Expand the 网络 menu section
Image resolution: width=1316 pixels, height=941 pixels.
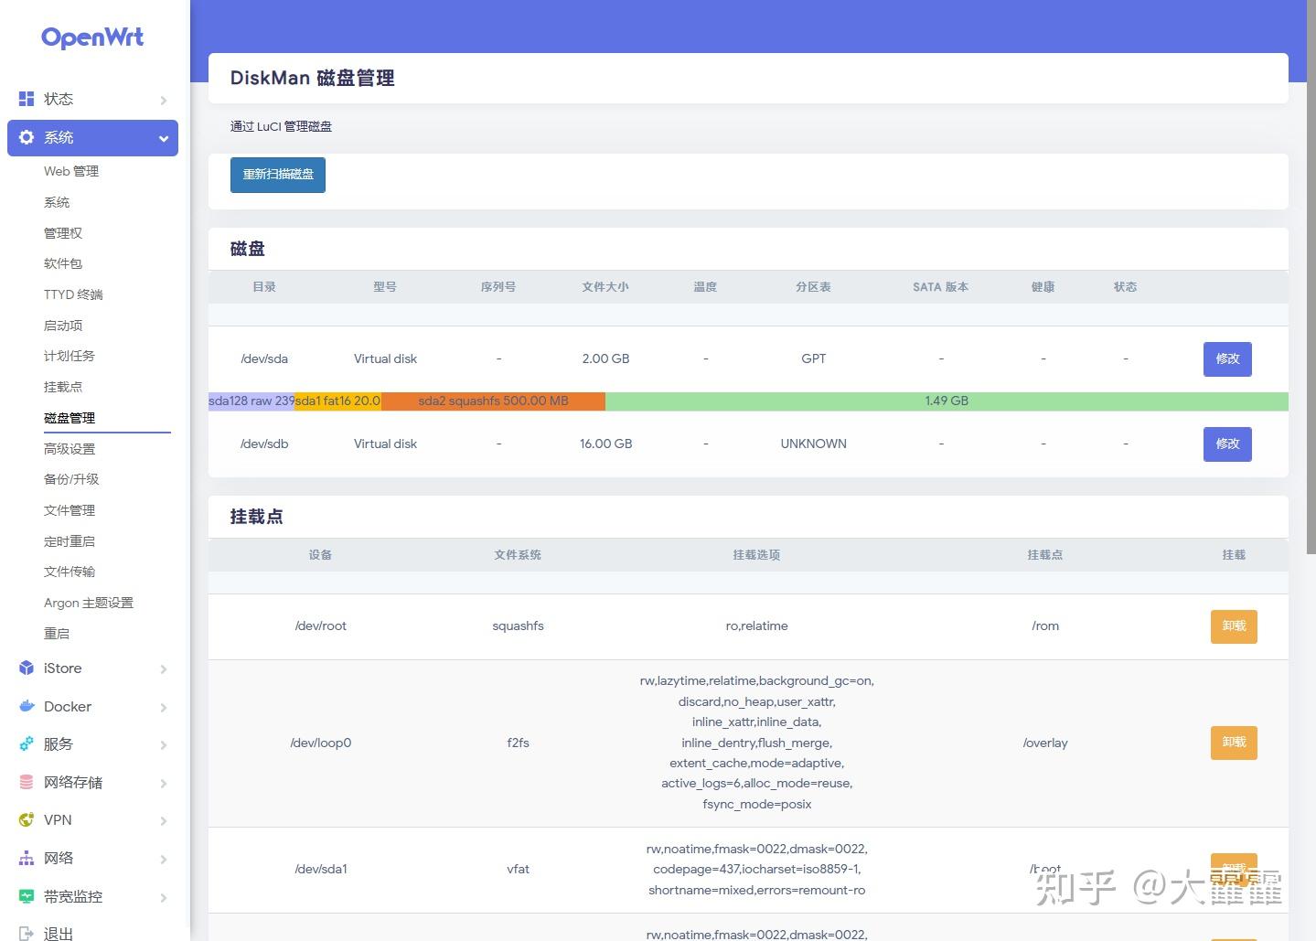[165, 859]
